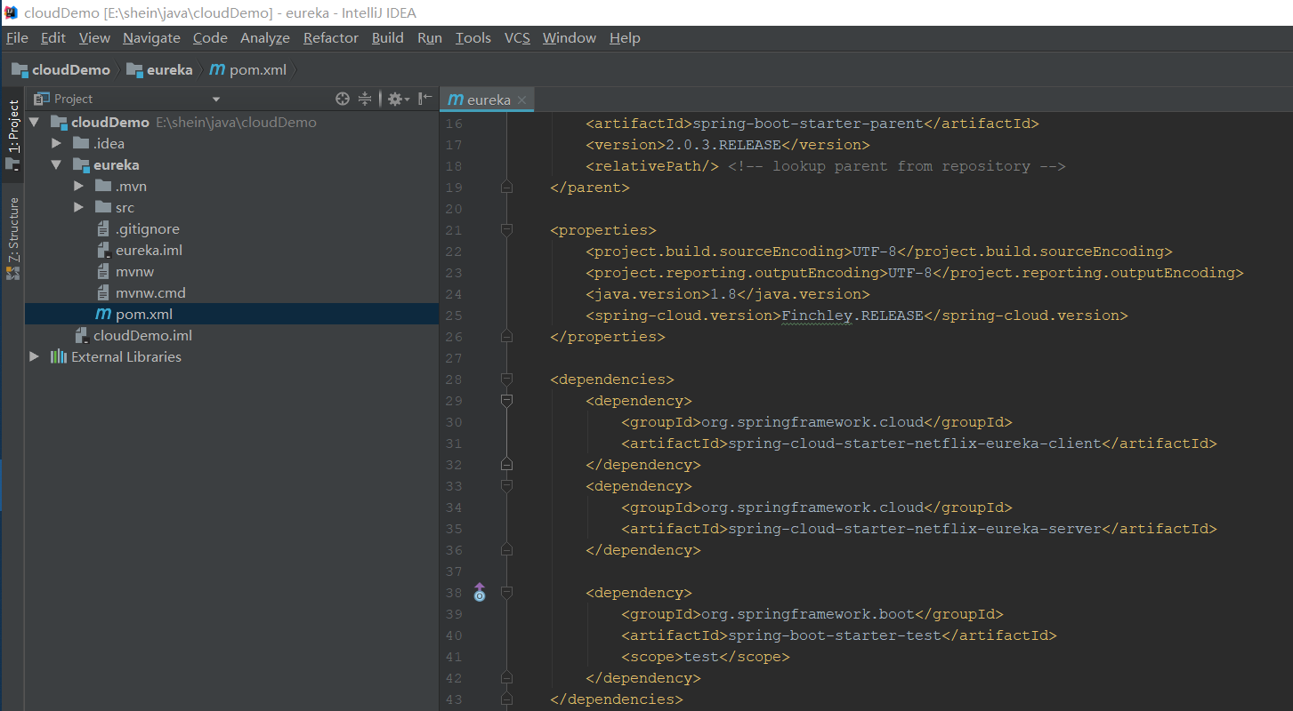1293x711 pixels.
Task: Click the eureka-client artifactId on line 31
Action: point(915,443)
